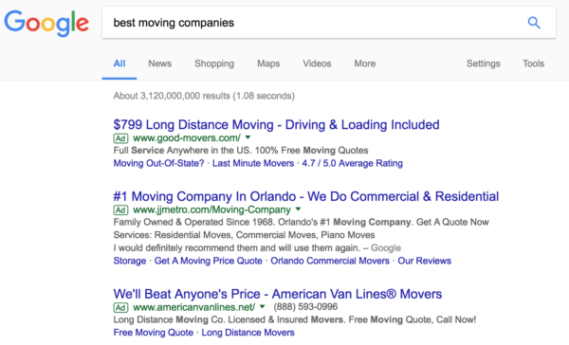Click the www.good-movers.com/ green URL
The image size is (569, 345).
(187, 137)
